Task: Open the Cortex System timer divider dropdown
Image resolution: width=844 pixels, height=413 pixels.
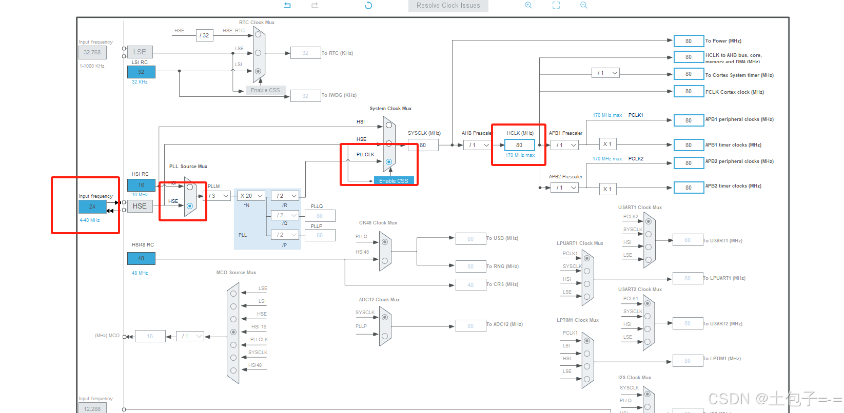Action: tap(606, 73)
